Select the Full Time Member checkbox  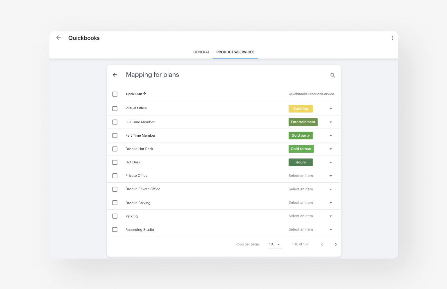[115, 122]
